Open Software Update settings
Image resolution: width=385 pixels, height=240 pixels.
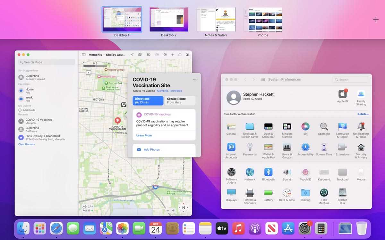pyautogui.click(x=231, y=172)
